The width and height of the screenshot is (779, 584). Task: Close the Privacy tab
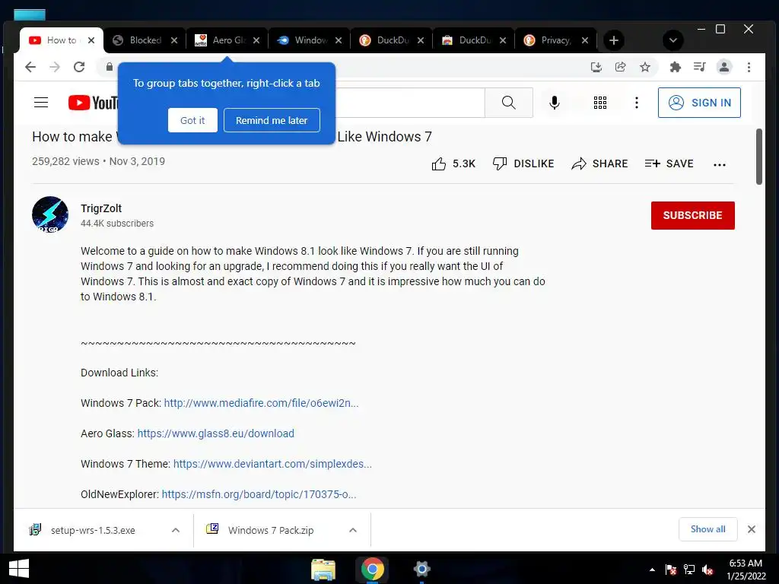point(585,40)
